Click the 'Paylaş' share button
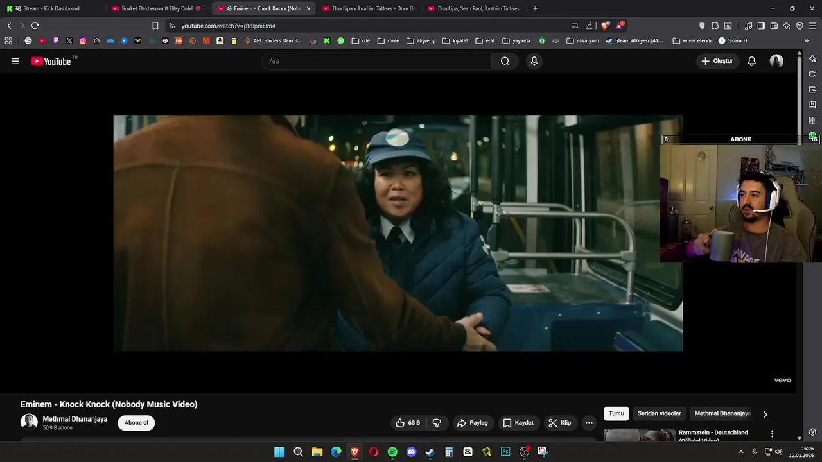The image size is (822, 462). pos(472,423)
